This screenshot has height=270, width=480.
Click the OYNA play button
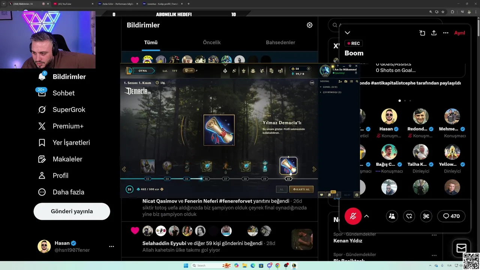click(x=143, y=70)
